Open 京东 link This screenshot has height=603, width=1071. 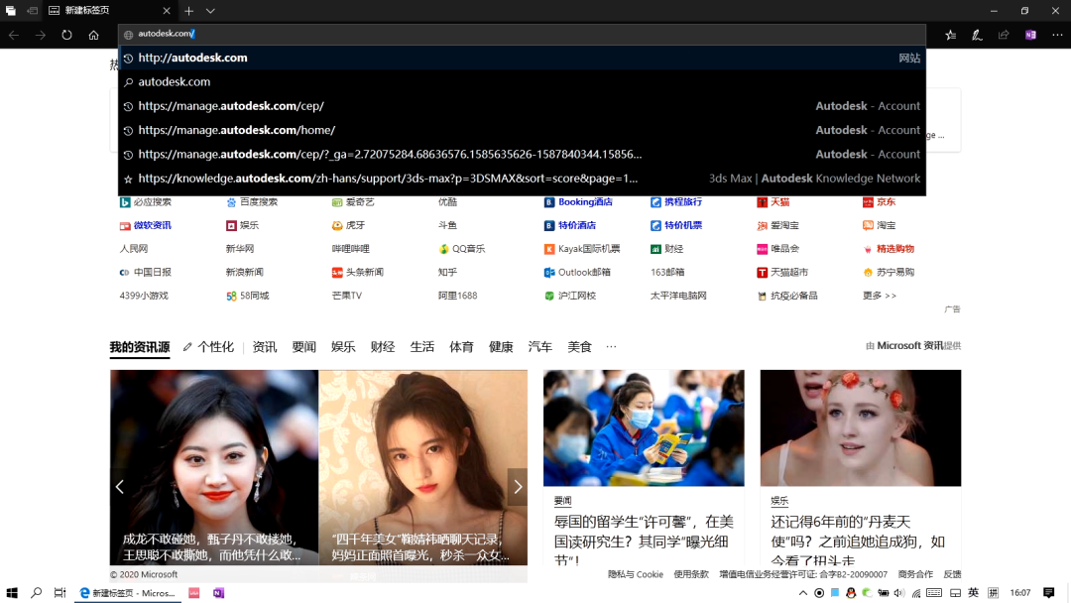pos(879,202)
